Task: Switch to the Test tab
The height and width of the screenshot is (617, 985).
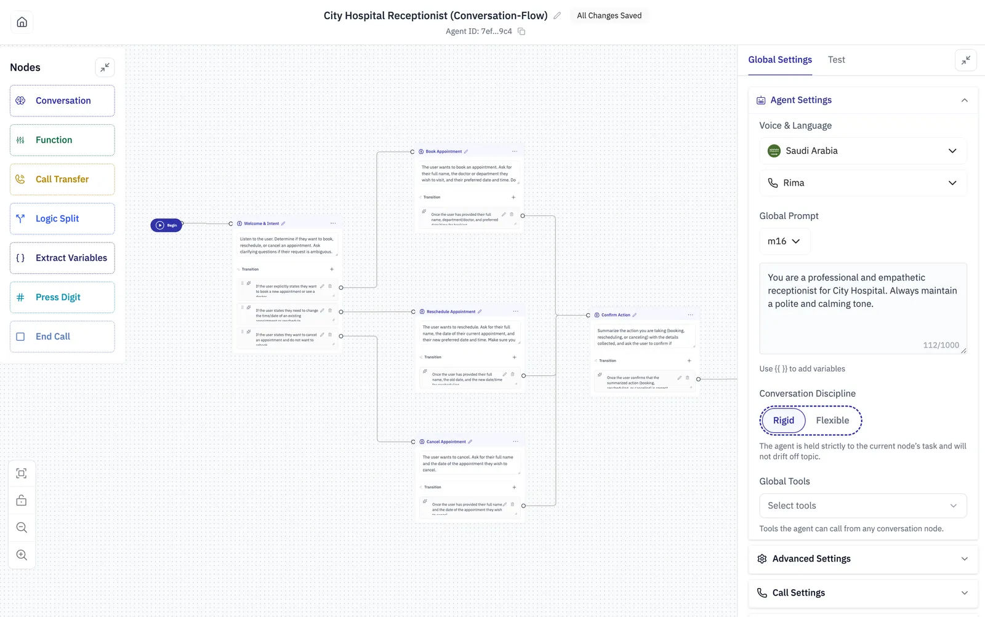Action: coord(836,60)
